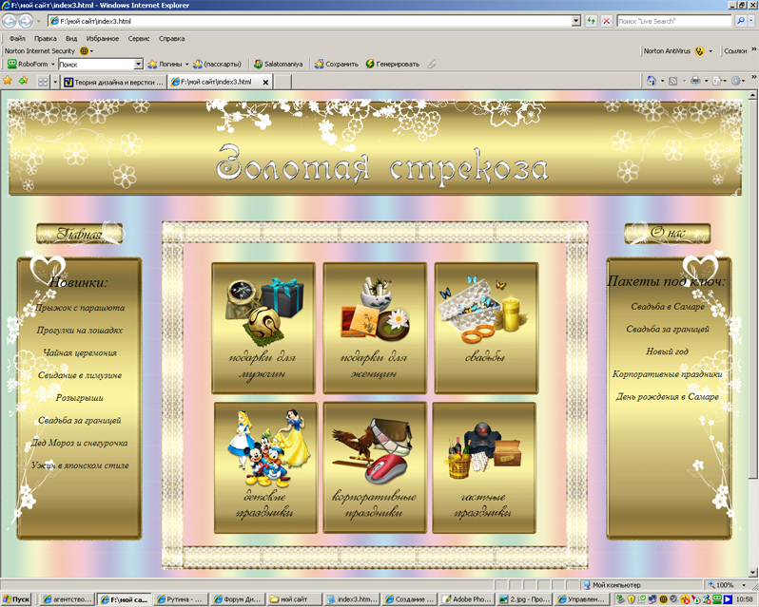Viewport: 759px width, 607px height.
Task: Switch to the Теория дизайна и верстки tab
Action: [114, 82]
